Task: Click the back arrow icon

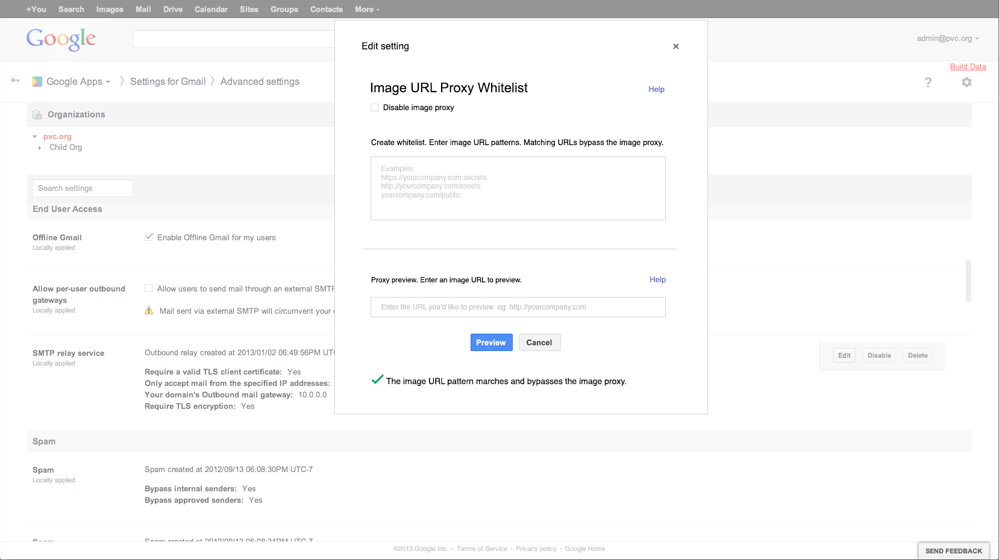Action: pos(15,81)
